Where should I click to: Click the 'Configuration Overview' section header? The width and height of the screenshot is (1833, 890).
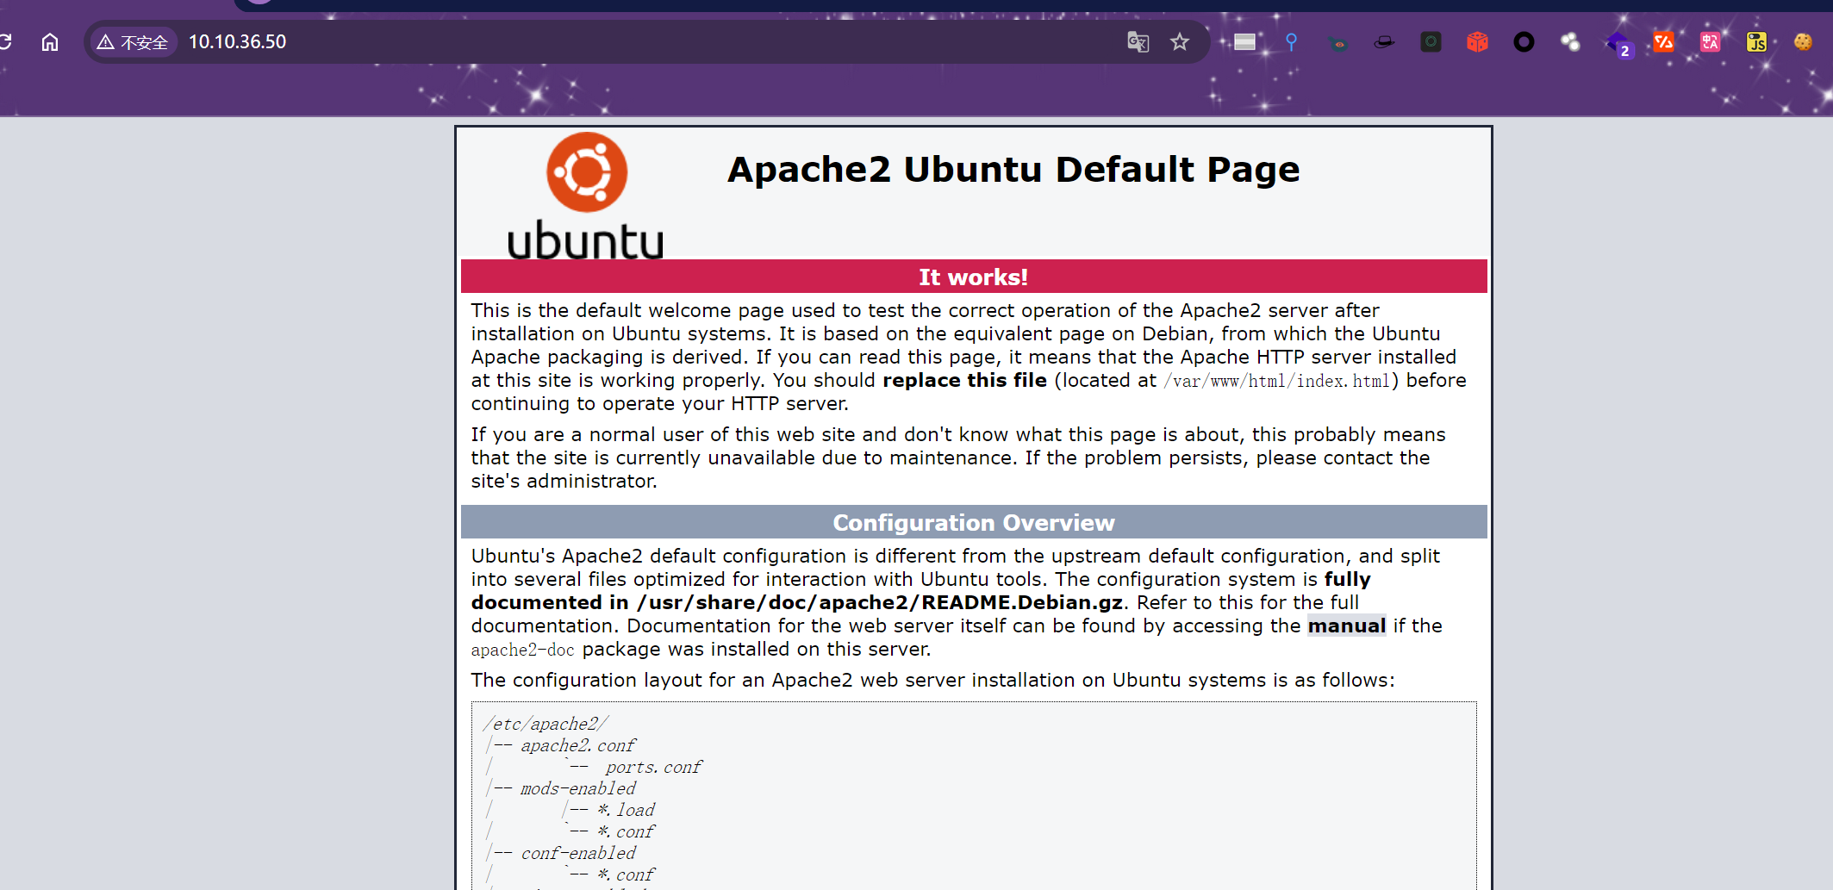click(x=974, y=523)
